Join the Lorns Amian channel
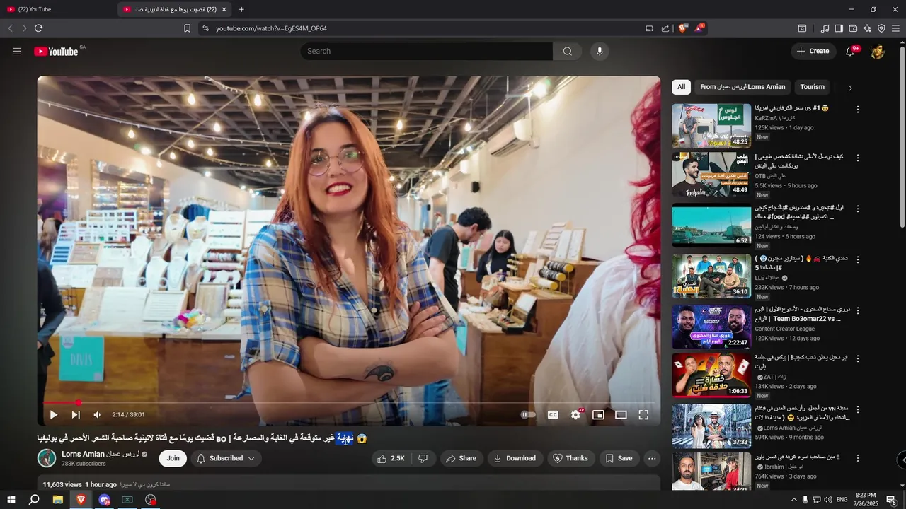This screenshot has width=906, height=509. pos(173,458)
